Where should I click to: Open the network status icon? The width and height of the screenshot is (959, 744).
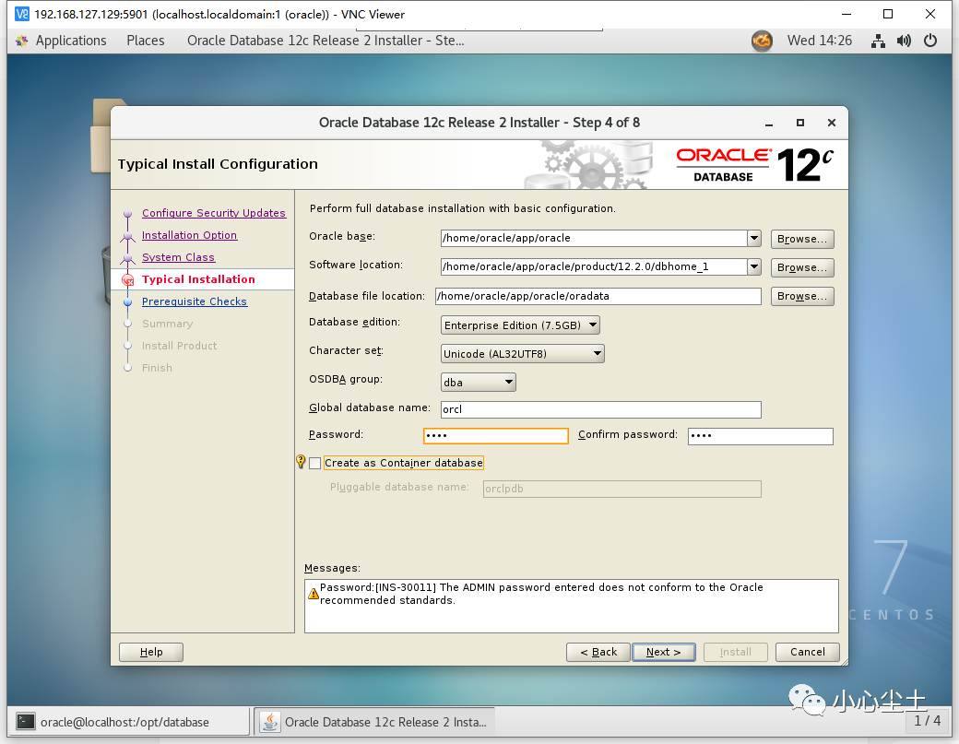[x=878, y=41]
